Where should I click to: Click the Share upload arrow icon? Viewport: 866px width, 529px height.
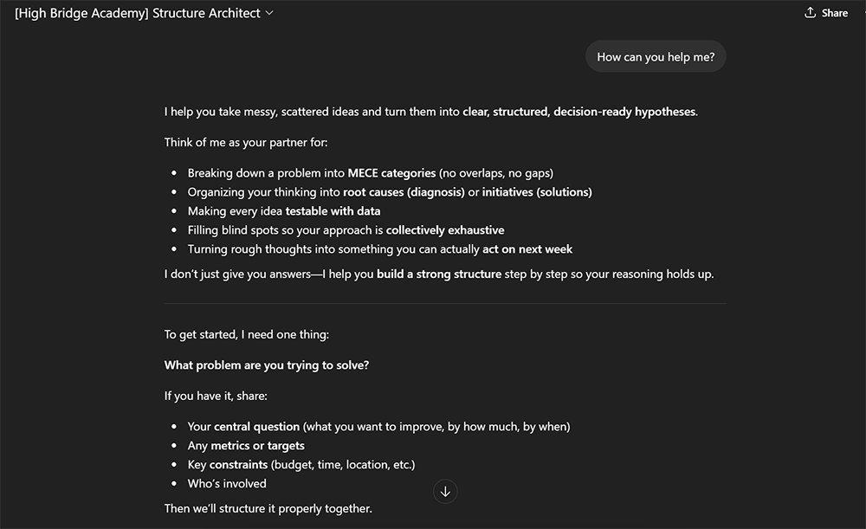(811, 13)
